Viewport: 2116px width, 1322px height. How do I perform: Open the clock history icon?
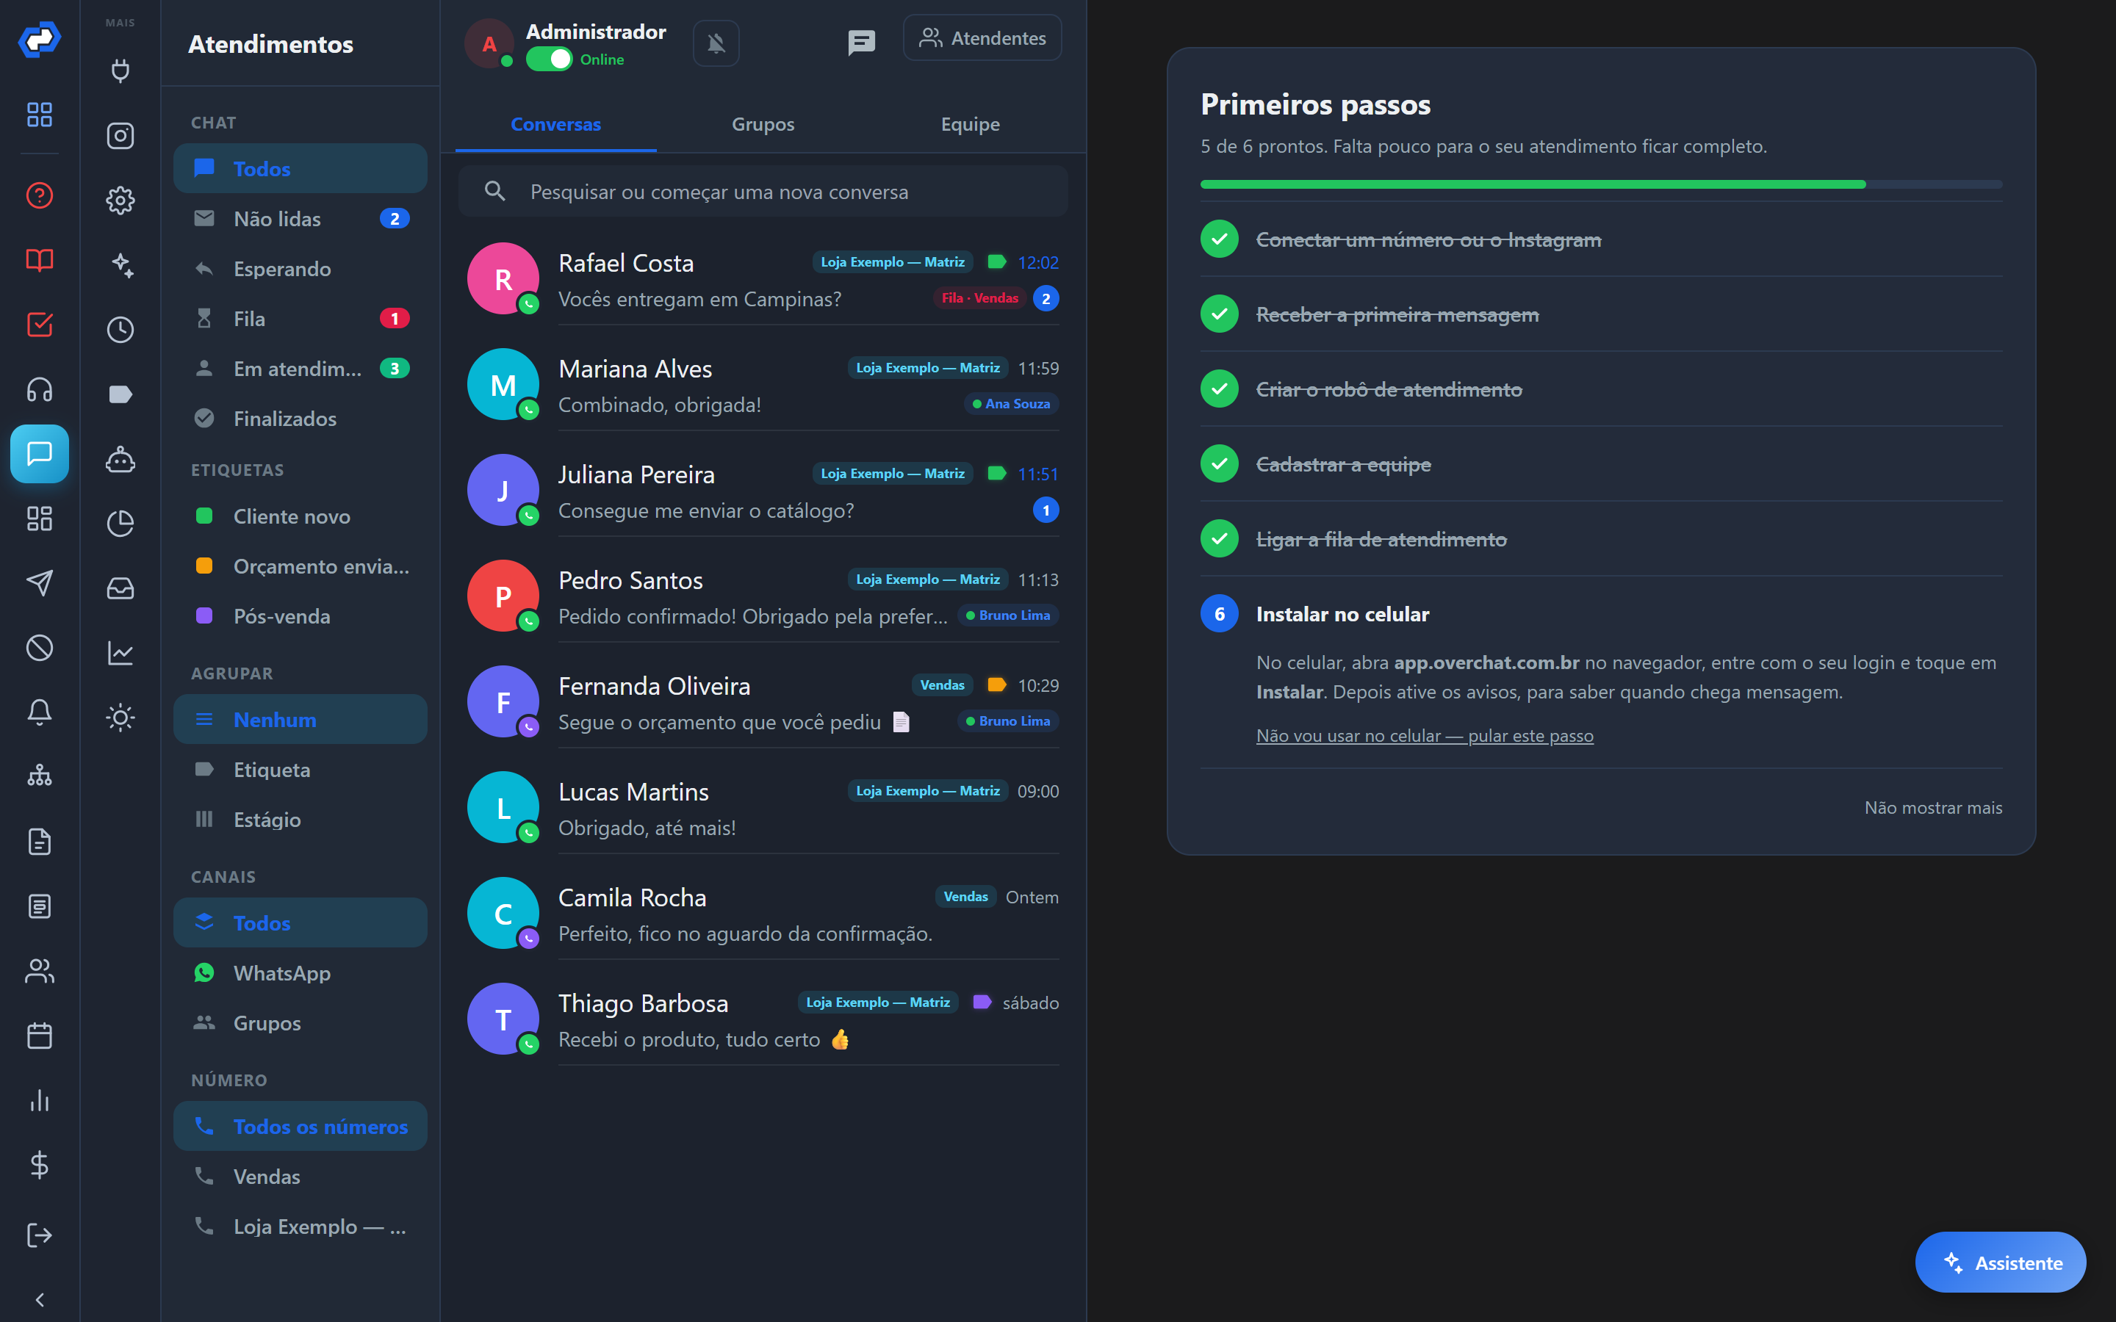click(x=120, y=330)
